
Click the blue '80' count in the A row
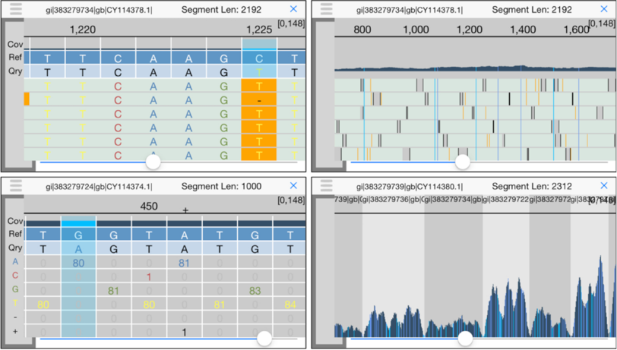tap(78, 263)
